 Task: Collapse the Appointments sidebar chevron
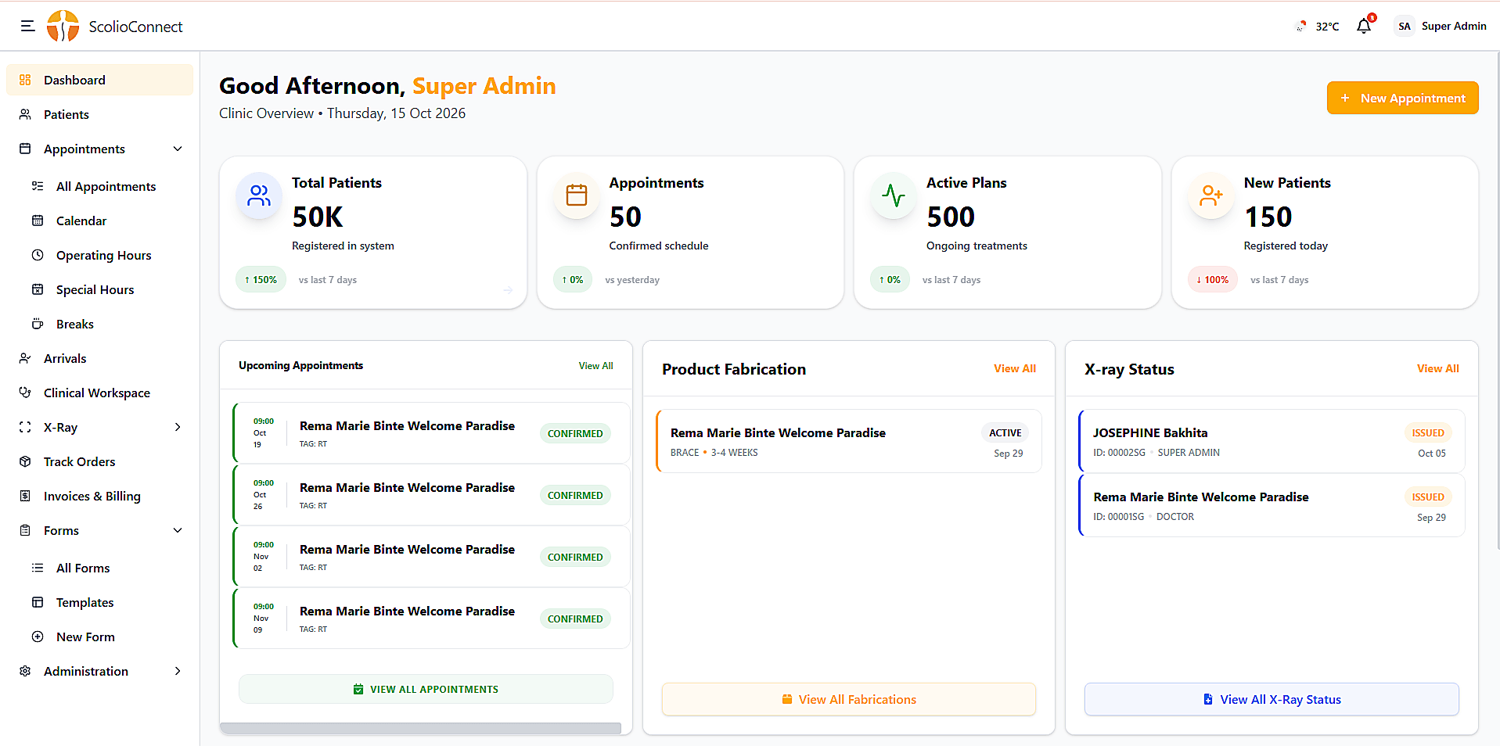pos(178,149)
